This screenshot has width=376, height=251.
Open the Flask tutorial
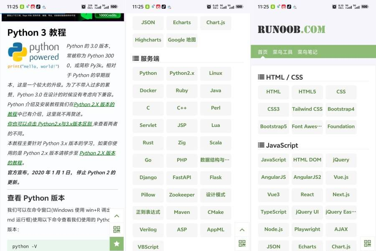216,177
